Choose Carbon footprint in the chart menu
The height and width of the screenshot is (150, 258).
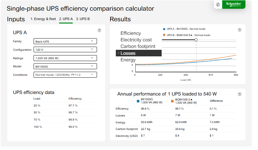[x=138, y=46]
